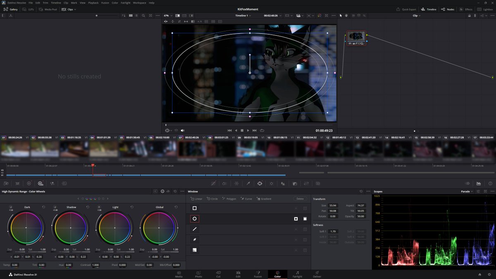
Task: Open the viewer zoom 47% dropdown
Action: point(168,15)
